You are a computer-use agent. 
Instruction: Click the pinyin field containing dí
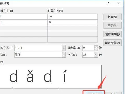tap(73, 22)
